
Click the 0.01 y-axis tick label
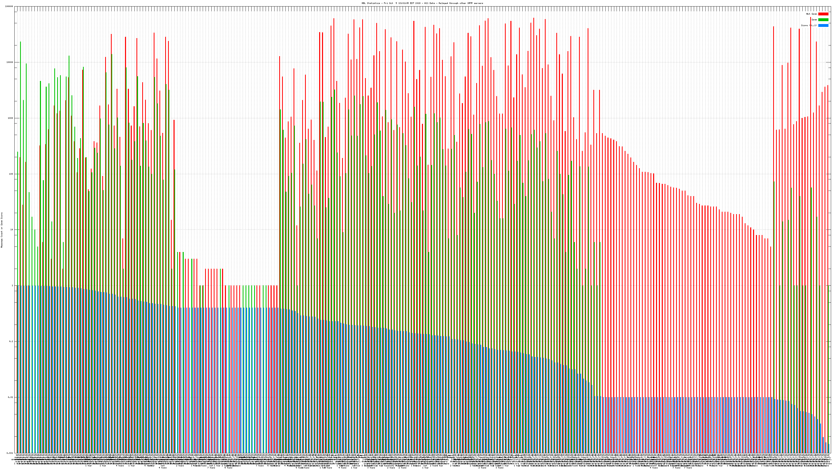11,397
